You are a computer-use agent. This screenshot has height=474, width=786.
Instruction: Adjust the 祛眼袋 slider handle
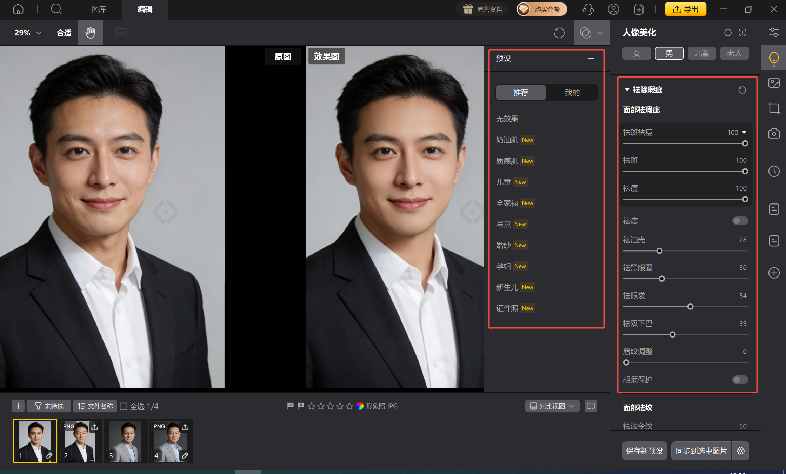coord(690,307)
